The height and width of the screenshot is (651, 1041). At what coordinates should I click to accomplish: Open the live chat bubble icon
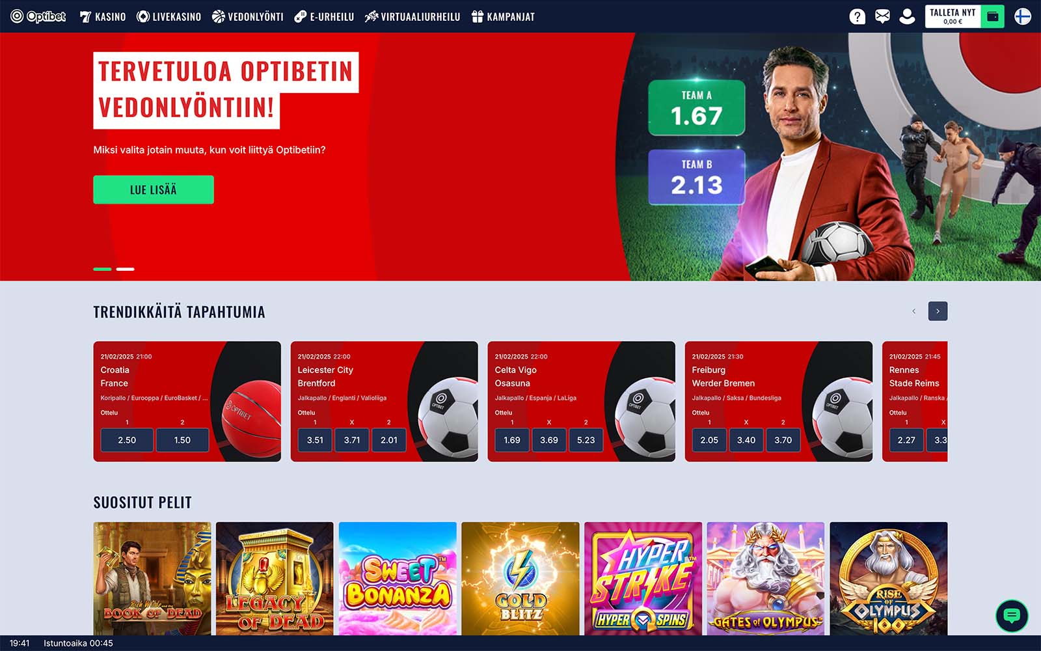1012,615
